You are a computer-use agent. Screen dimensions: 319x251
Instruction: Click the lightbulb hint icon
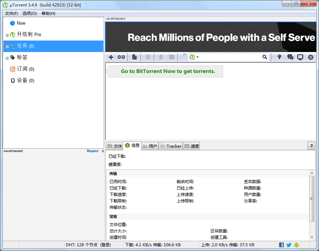[x=279, y=57]
